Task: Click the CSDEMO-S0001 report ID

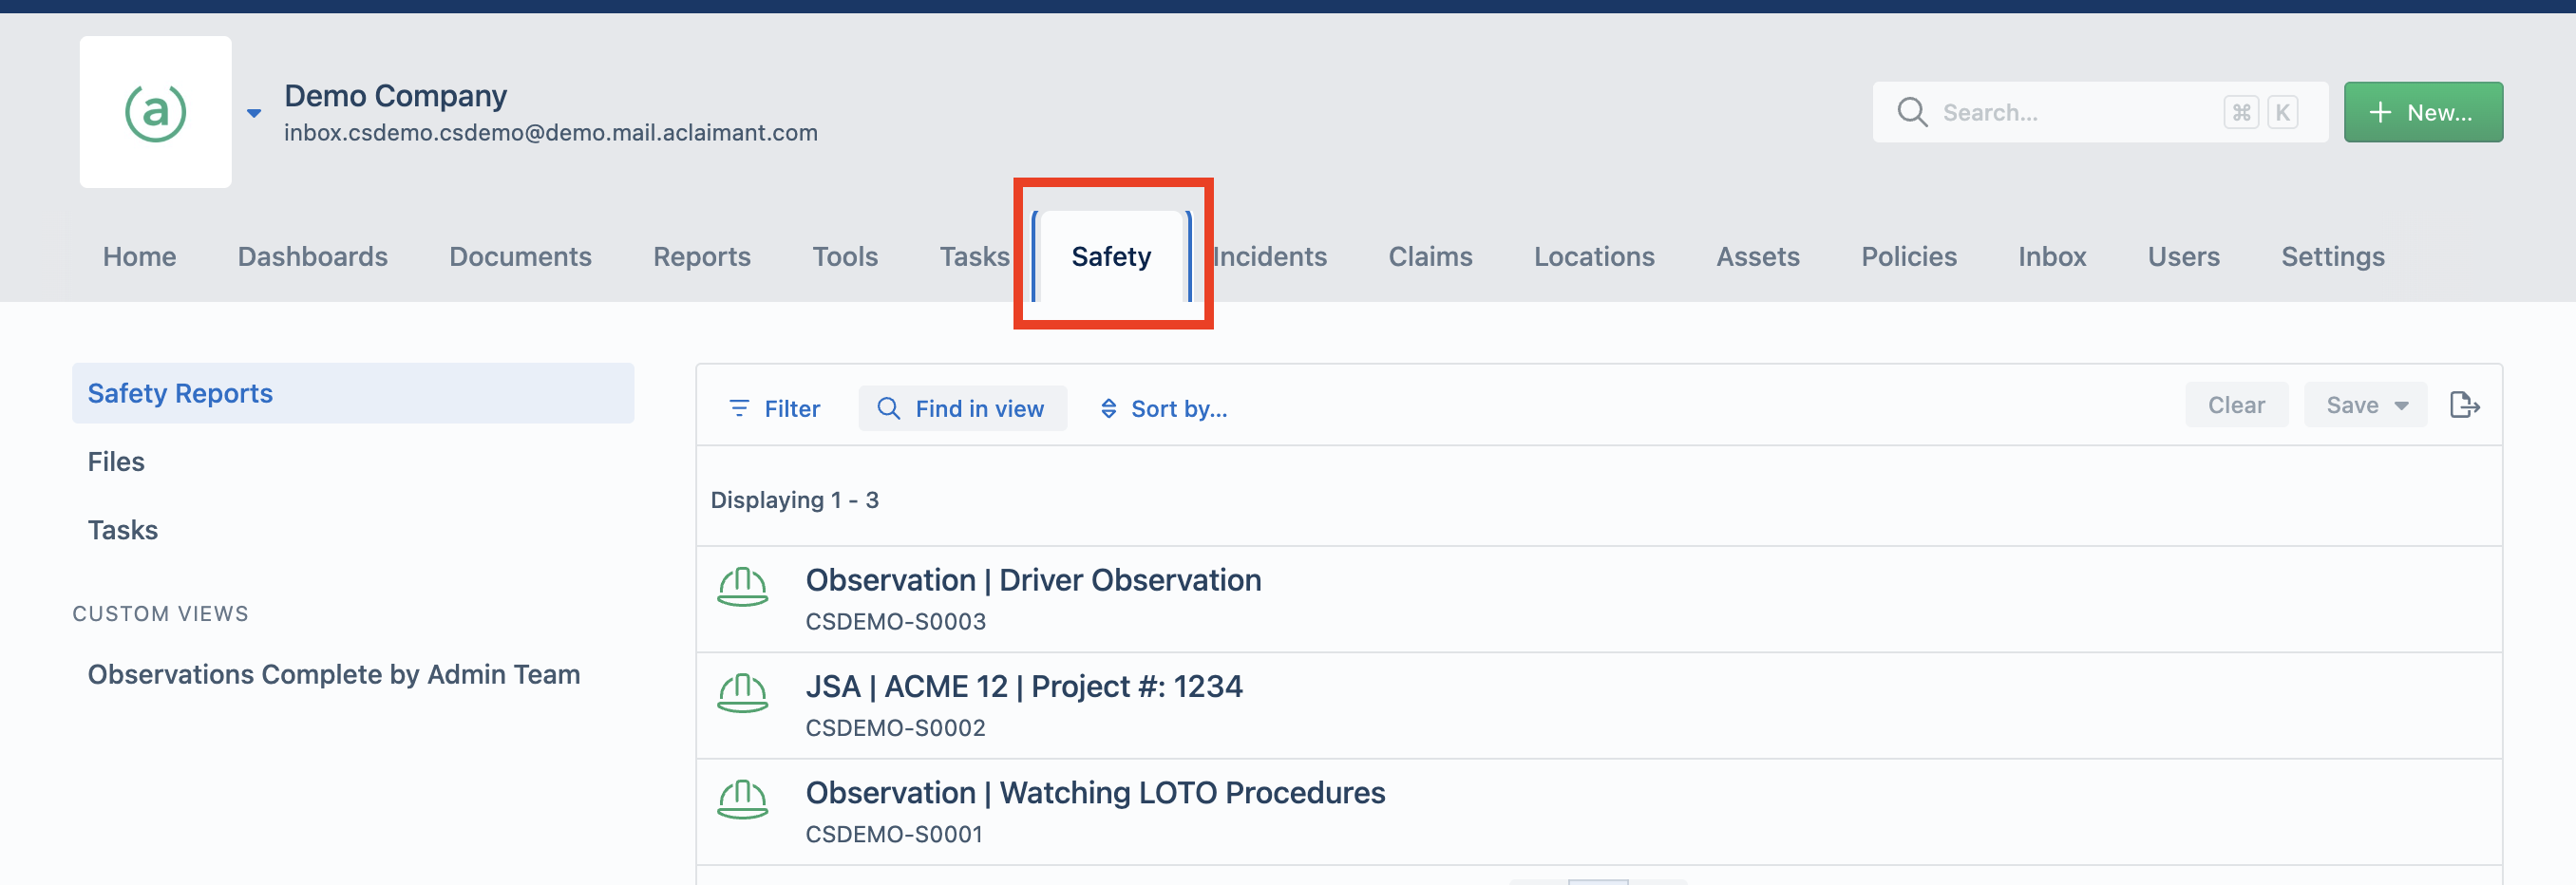Action: coord(894,833)
